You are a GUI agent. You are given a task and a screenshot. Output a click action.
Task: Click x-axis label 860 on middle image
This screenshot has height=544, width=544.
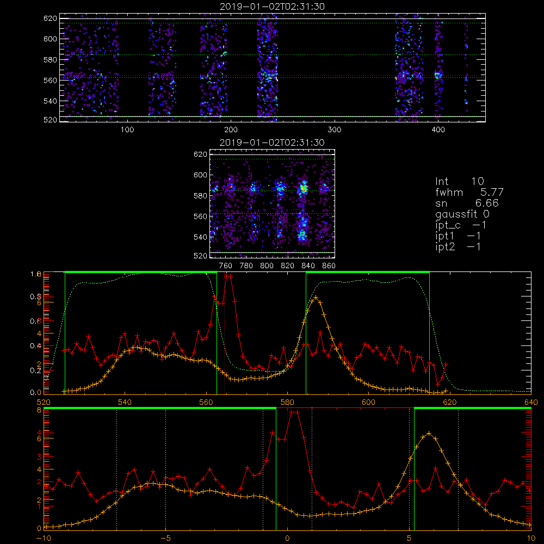pos(329,266)
